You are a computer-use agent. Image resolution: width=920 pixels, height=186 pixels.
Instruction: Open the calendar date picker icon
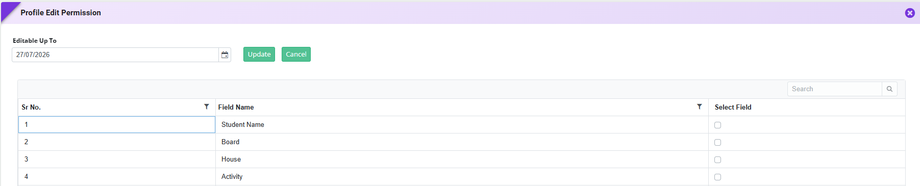coord(225,55)
